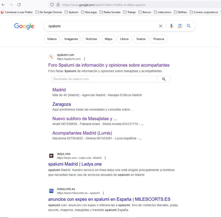This screenshot has width=221, height=218.
Task: Open Bancos bookmarks folder
Action: pyautogui.click(x=145, y=12)
